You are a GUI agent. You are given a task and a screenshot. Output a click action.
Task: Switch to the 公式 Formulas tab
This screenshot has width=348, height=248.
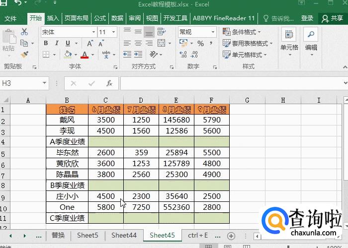(x=100, y=18)
